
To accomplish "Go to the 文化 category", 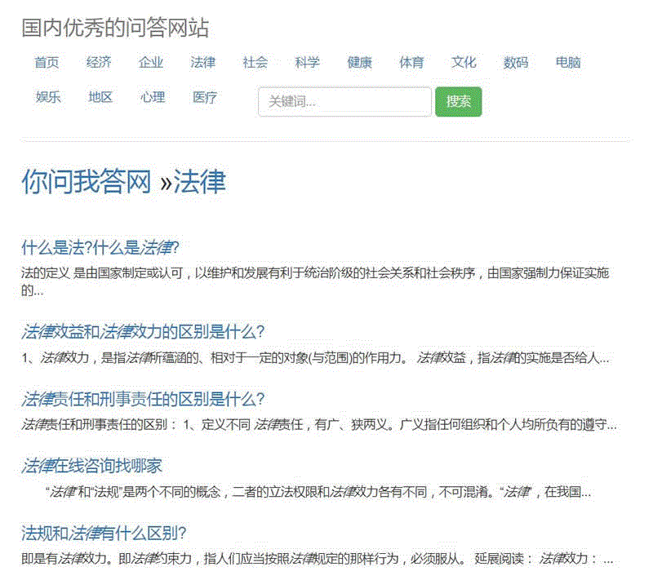I will coord(464,63).
